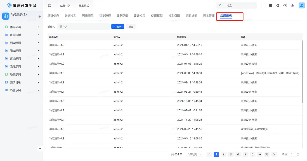Click the search magnifier icon

click(x=220, y=6)
